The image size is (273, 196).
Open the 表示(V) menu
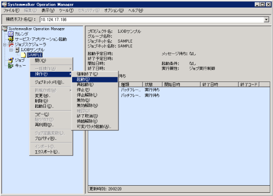point(48,10)
